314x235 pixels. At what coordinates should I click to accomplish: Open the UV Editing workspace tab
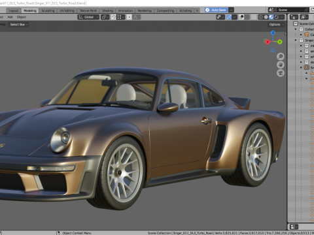click(67, 10)
